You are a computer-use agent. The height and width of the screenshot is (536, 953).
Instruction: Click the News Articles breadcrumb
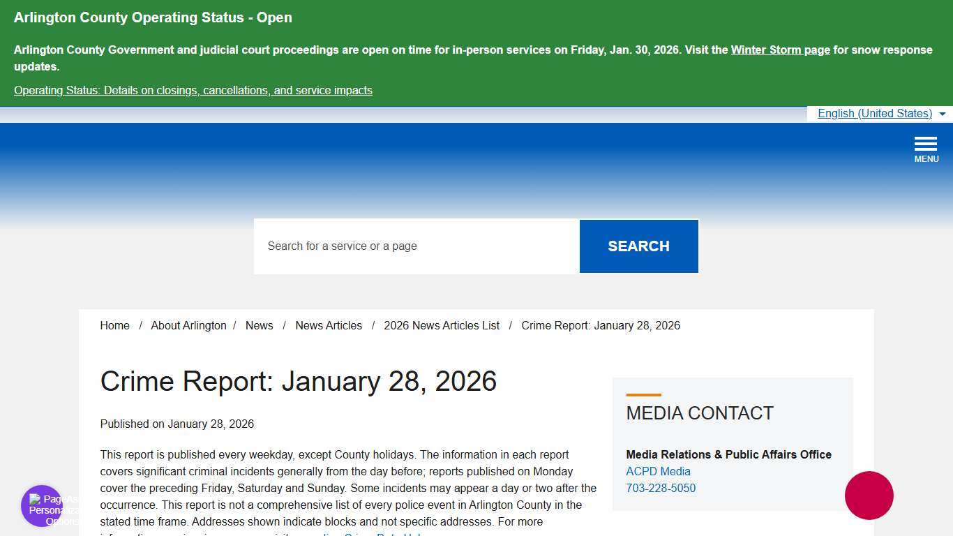329,325
